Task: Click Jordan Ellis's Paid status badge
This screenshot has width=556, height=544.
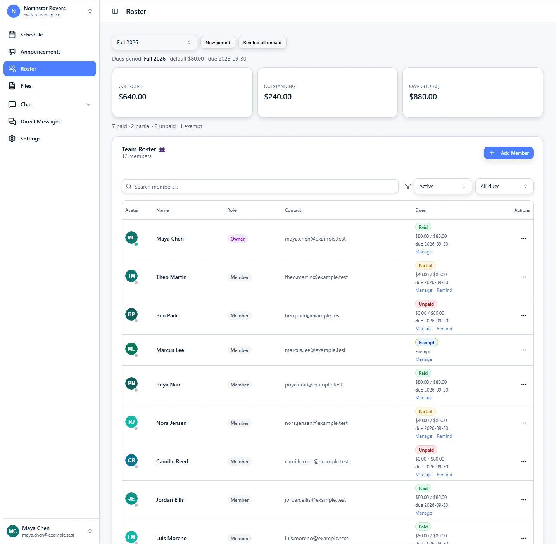Action: (x=423, y=489)
